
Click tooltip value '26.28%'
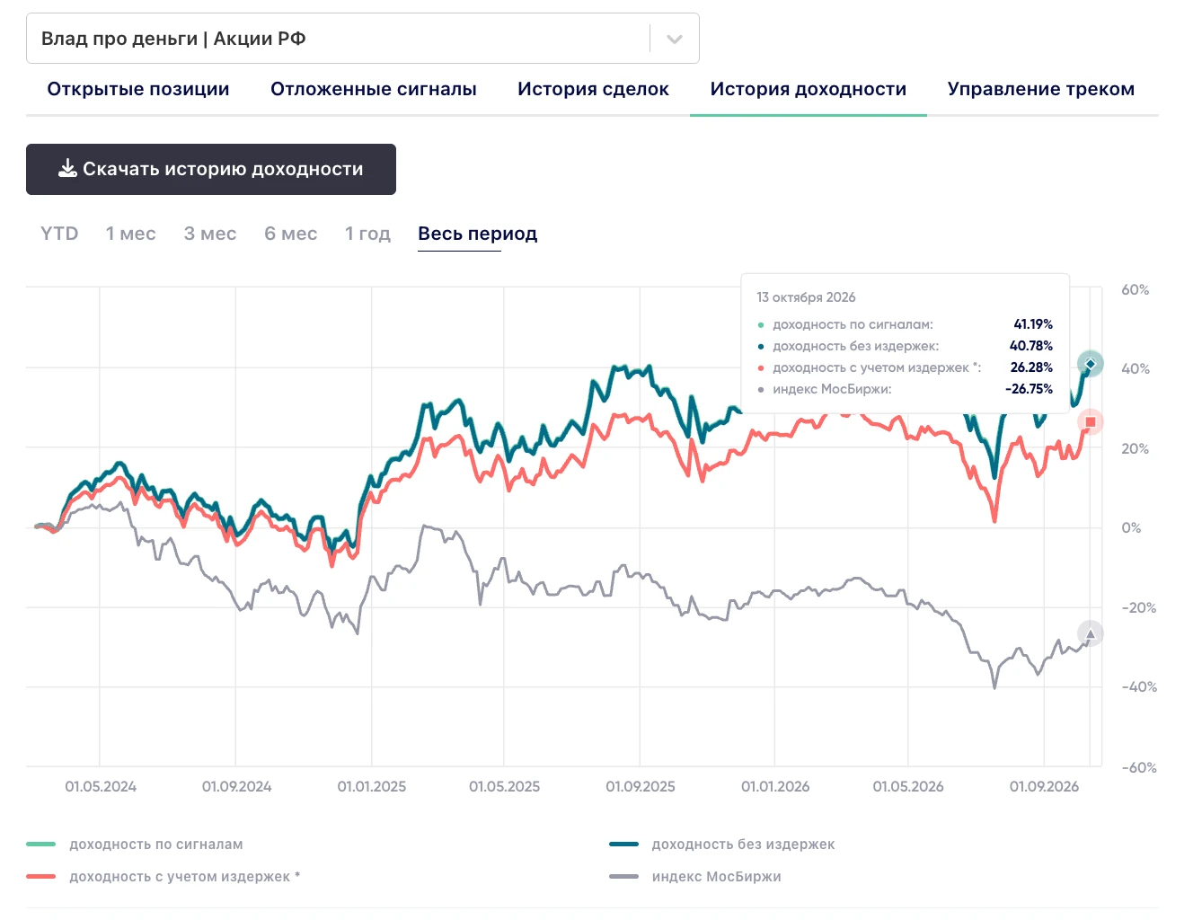coord(1031,367)
